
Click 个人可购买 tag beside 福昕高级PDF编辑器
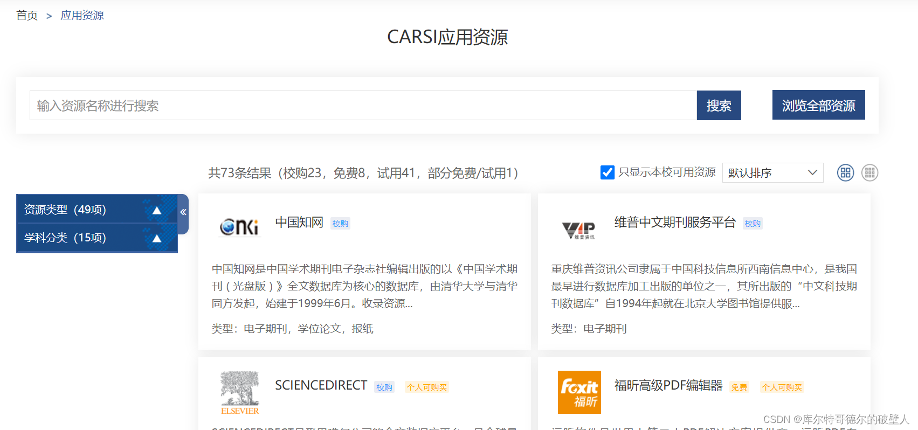782,387
